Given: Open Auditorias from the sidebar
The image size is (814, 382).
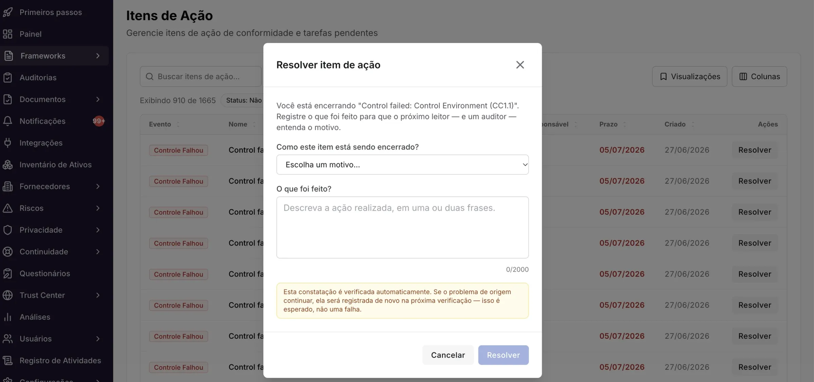Looking at the screenshot, I should [x=54, y=77].
